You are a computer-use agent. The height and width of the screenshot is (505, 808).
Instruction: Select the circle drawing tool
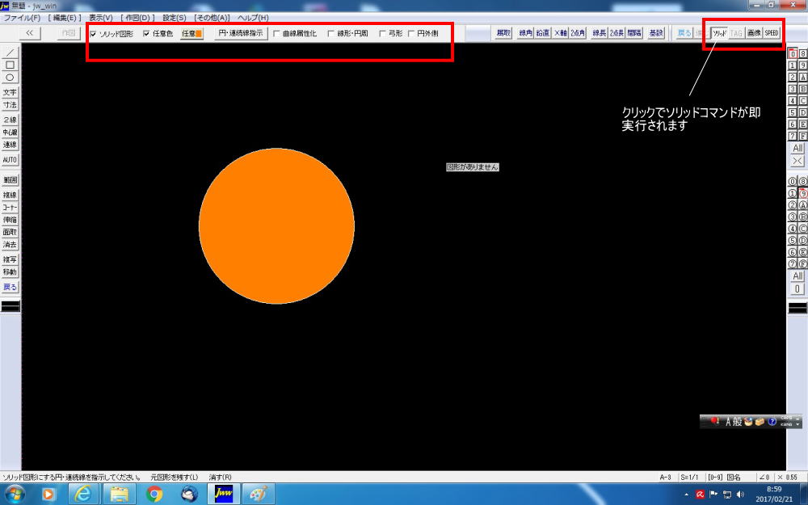pyautogui.click(x=10, y=78)
